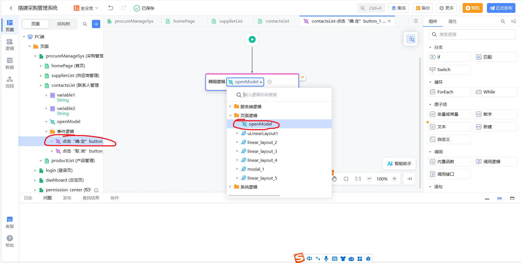Select 点击"取 消" button event item

[83, 151]
